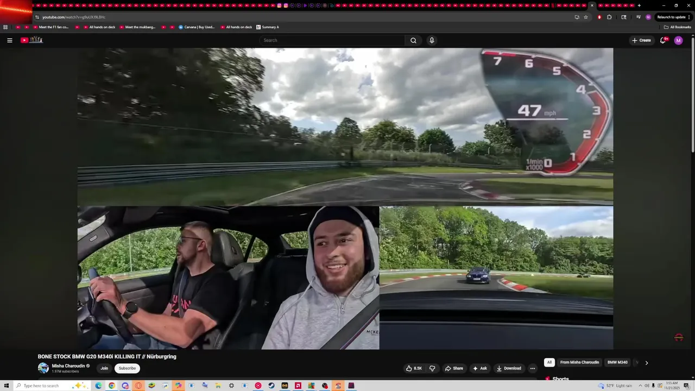Image resolution: width=695 pixels, height=391 pixels.
Task: Dislike the video
Action: coord(432,368)
